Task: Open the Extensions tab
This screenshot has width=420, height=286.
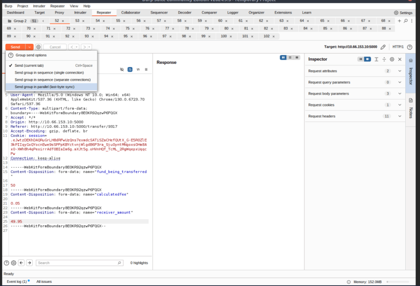Action: click(x=283, y=13)
